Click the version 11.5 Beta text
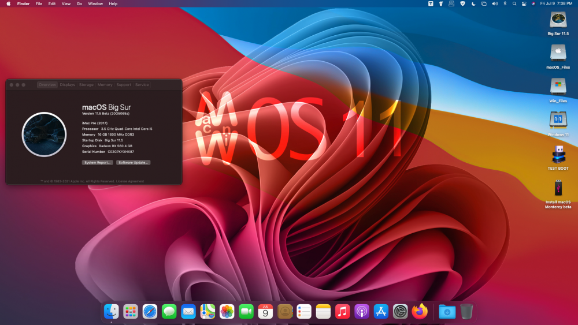The height and width of the screenshot is (325, 578). click(x=106, y=114)
